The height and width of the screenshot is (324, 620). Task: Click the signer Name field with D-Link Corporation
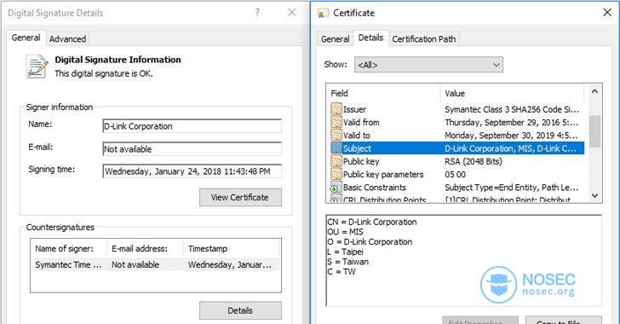coord(192,126)
